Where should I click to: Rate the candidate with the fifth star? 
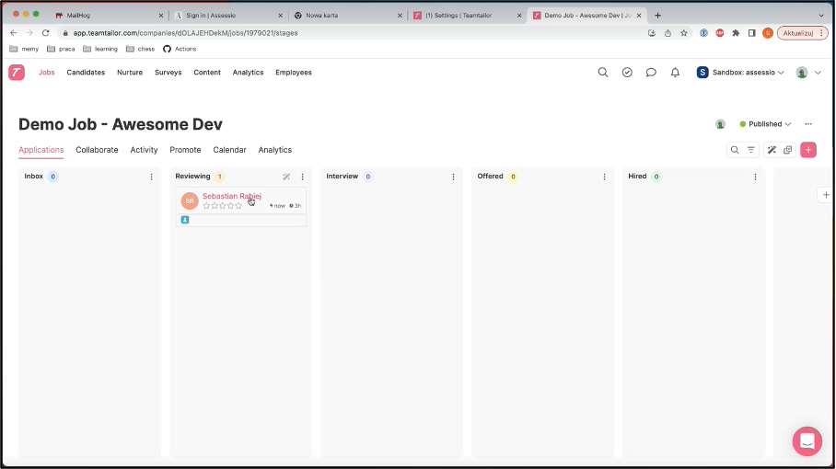(x=239, y=206)
